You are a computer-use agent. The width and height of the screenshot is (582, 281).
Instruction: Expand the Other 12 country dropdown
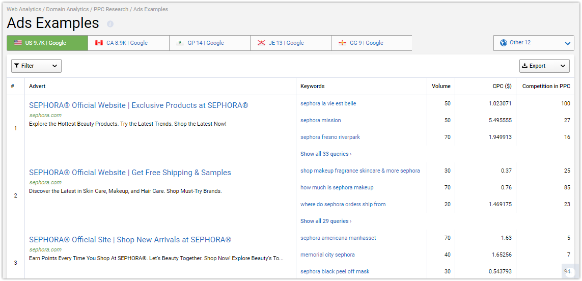[534, 43]
